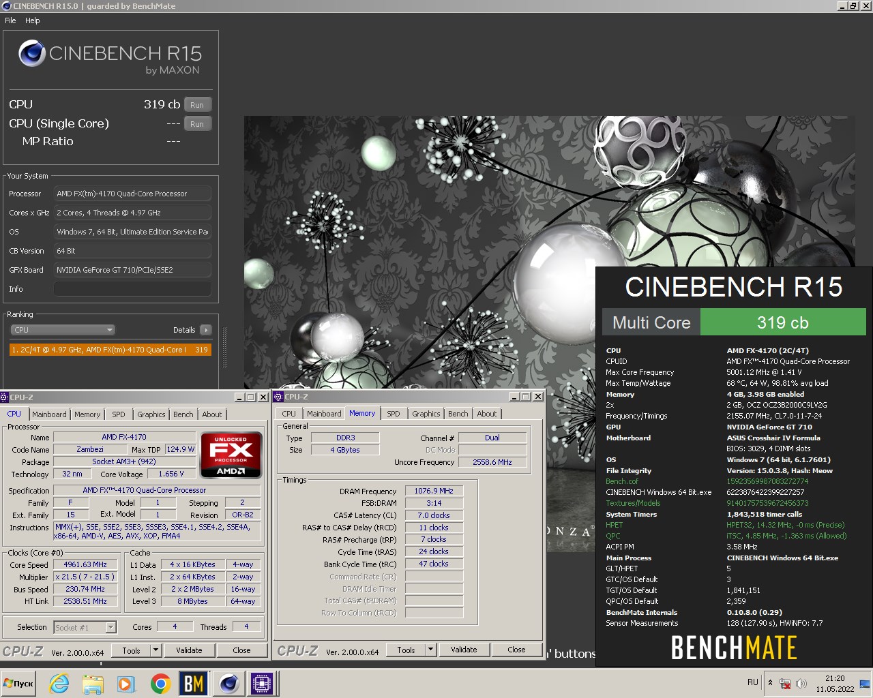The width and height of the screenshot is (873, 698).
Task: Click Tools button in right CPU-Z
Action: [x=406, y=650]
